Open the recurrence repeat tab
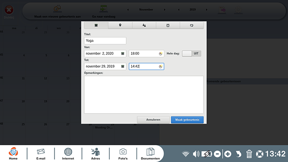Image resolution: width=288 pixels, height=162 pixels. click(x=191, y=25)
